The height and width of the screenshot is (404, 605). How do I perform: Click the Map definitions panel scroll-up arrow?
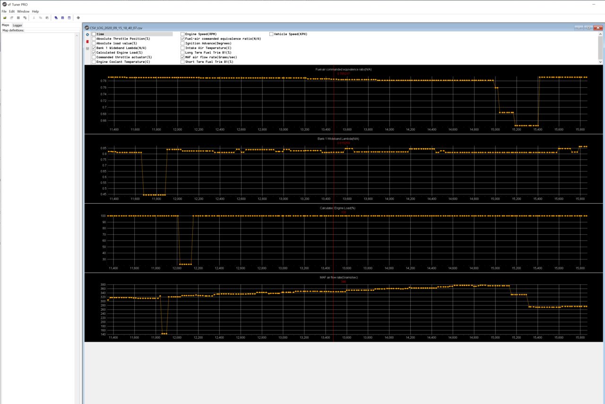coord(77,35)
